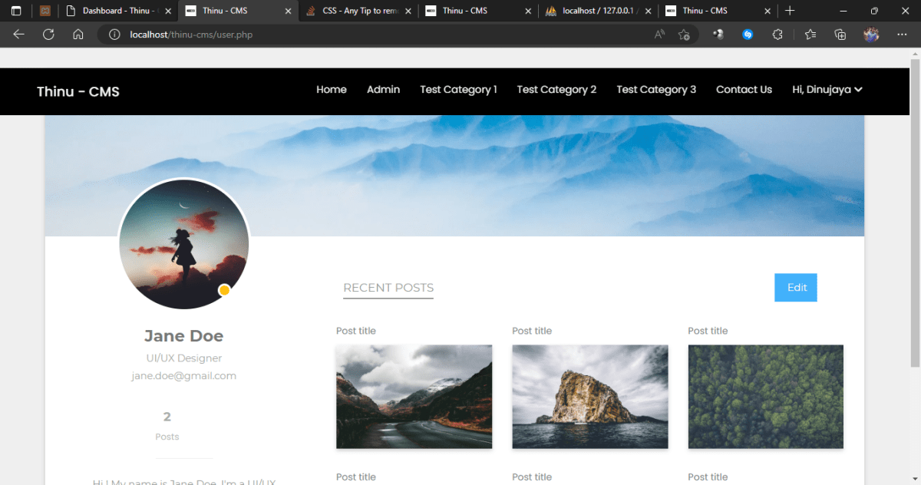Click the blue mountain cover banner image

(x=454, y=176)
